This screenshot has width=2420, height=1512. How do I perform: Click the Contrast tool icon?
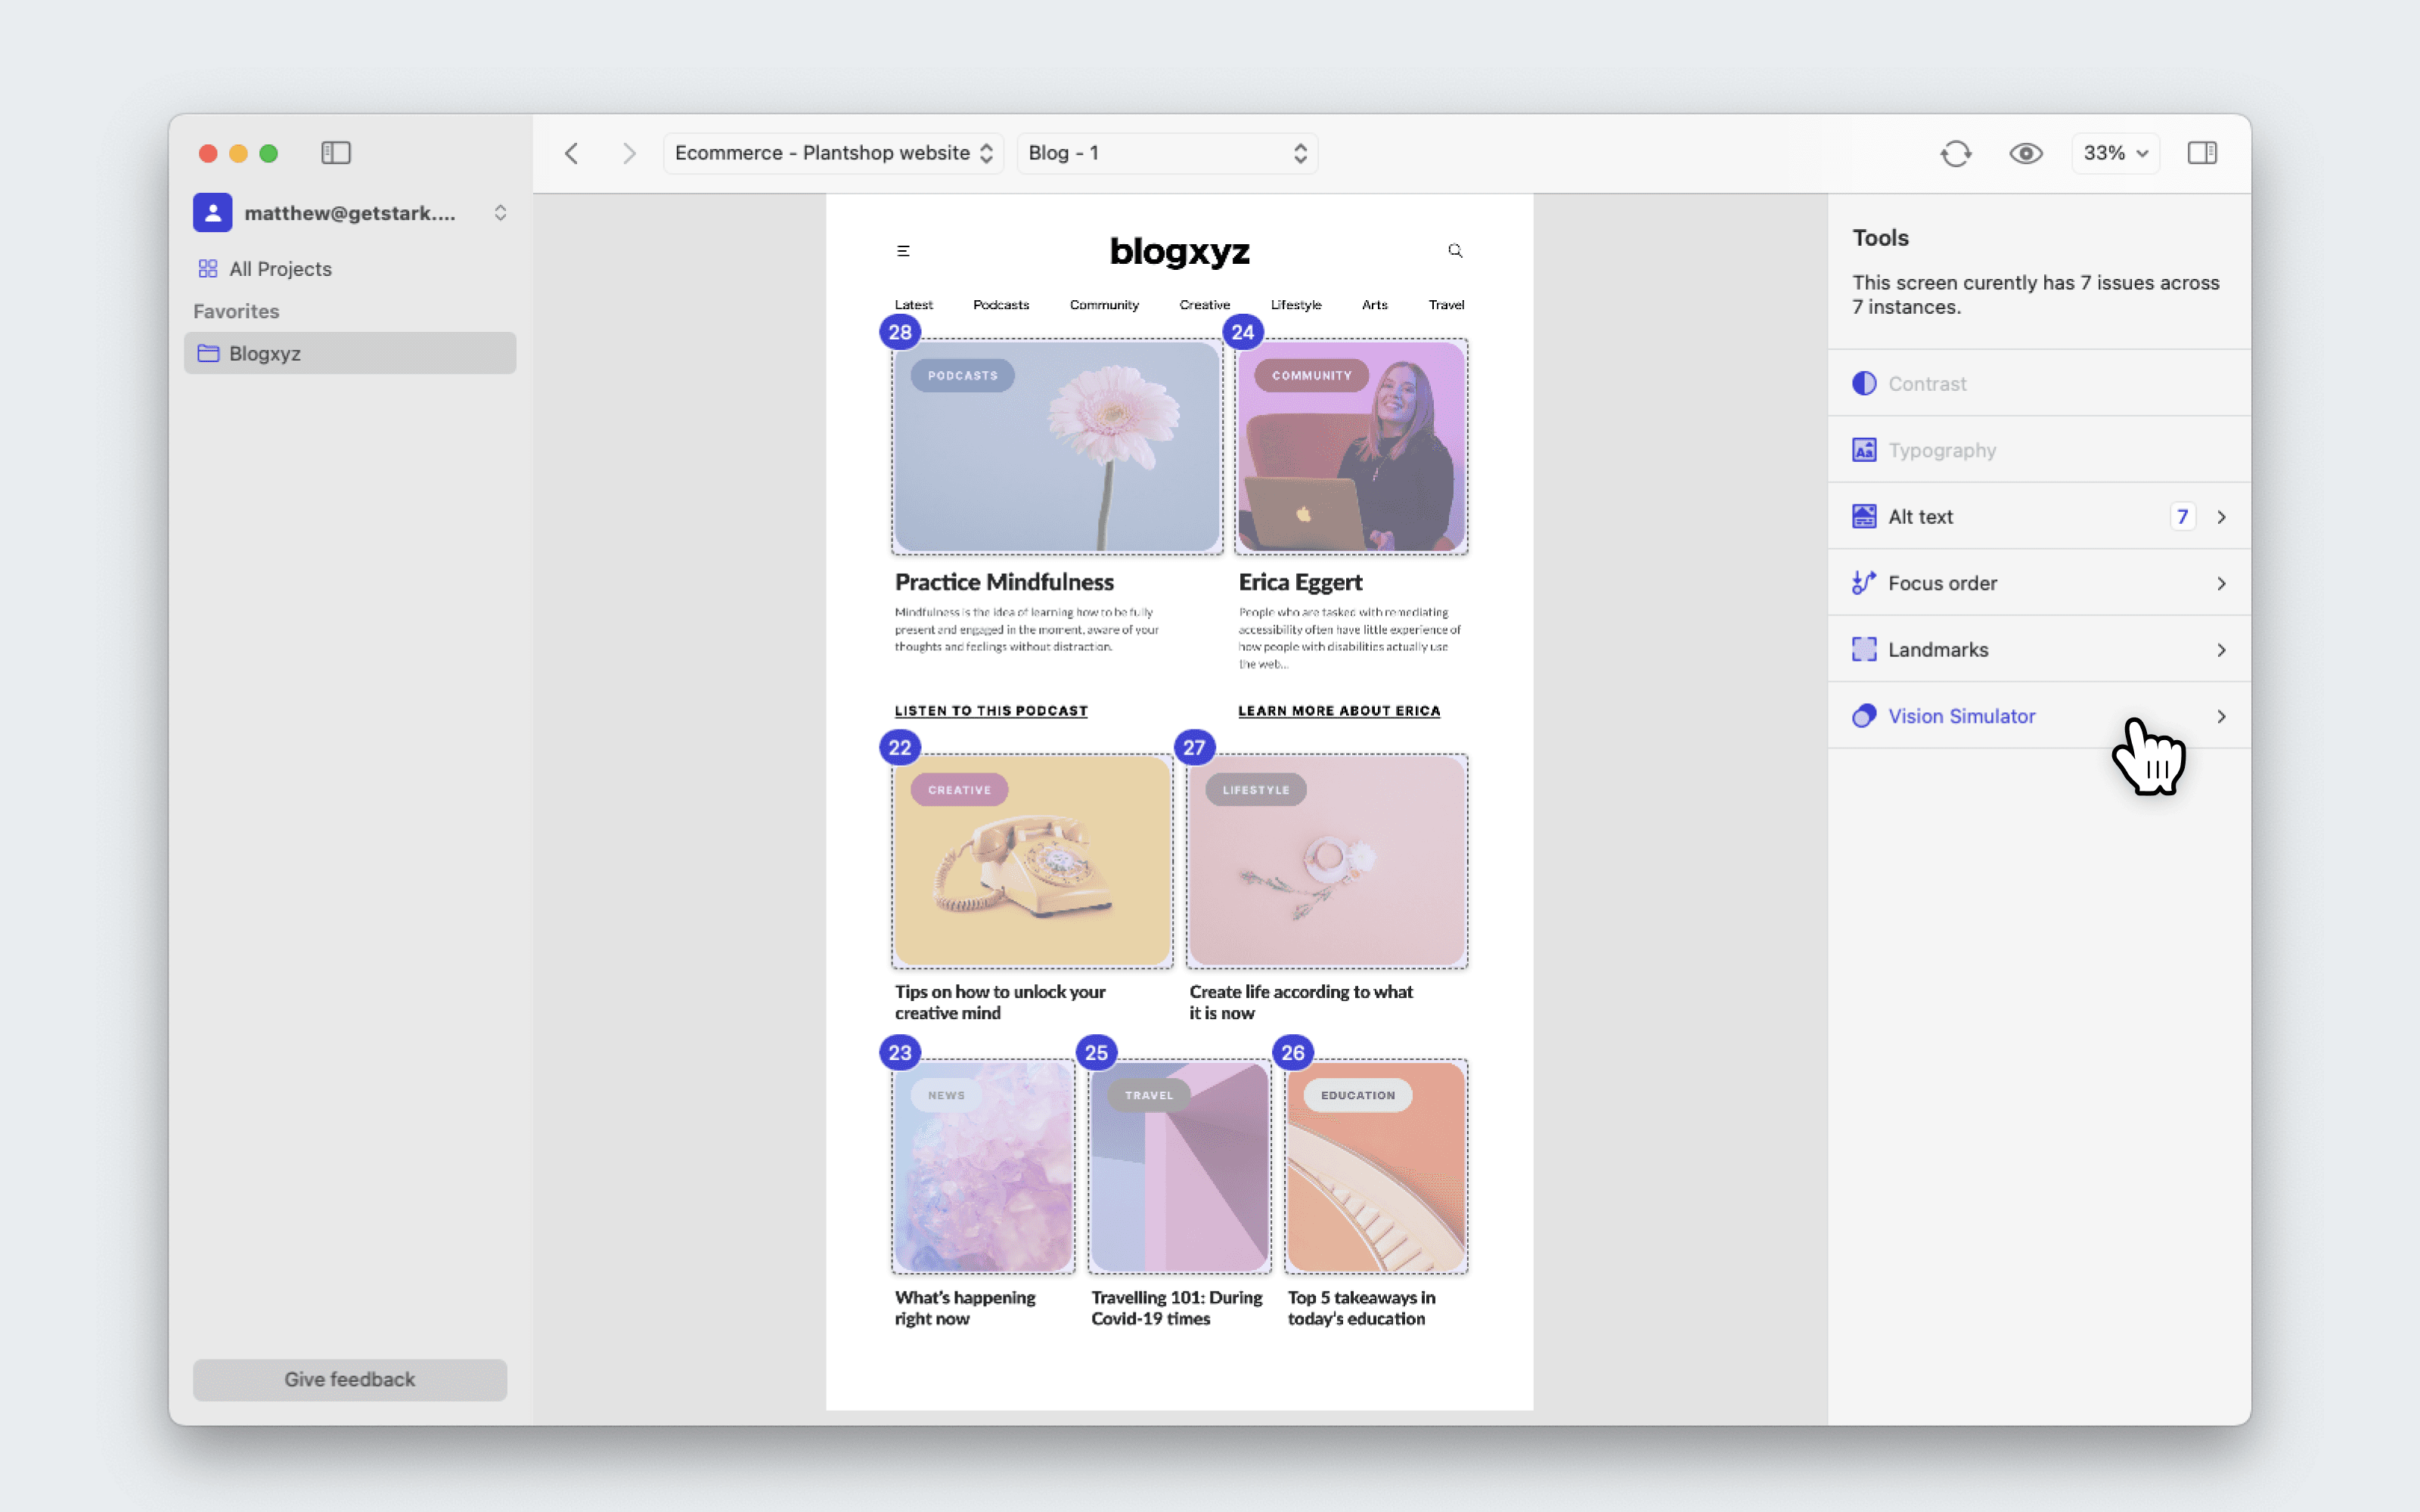pyautogui.click(x=1864, y=384)
